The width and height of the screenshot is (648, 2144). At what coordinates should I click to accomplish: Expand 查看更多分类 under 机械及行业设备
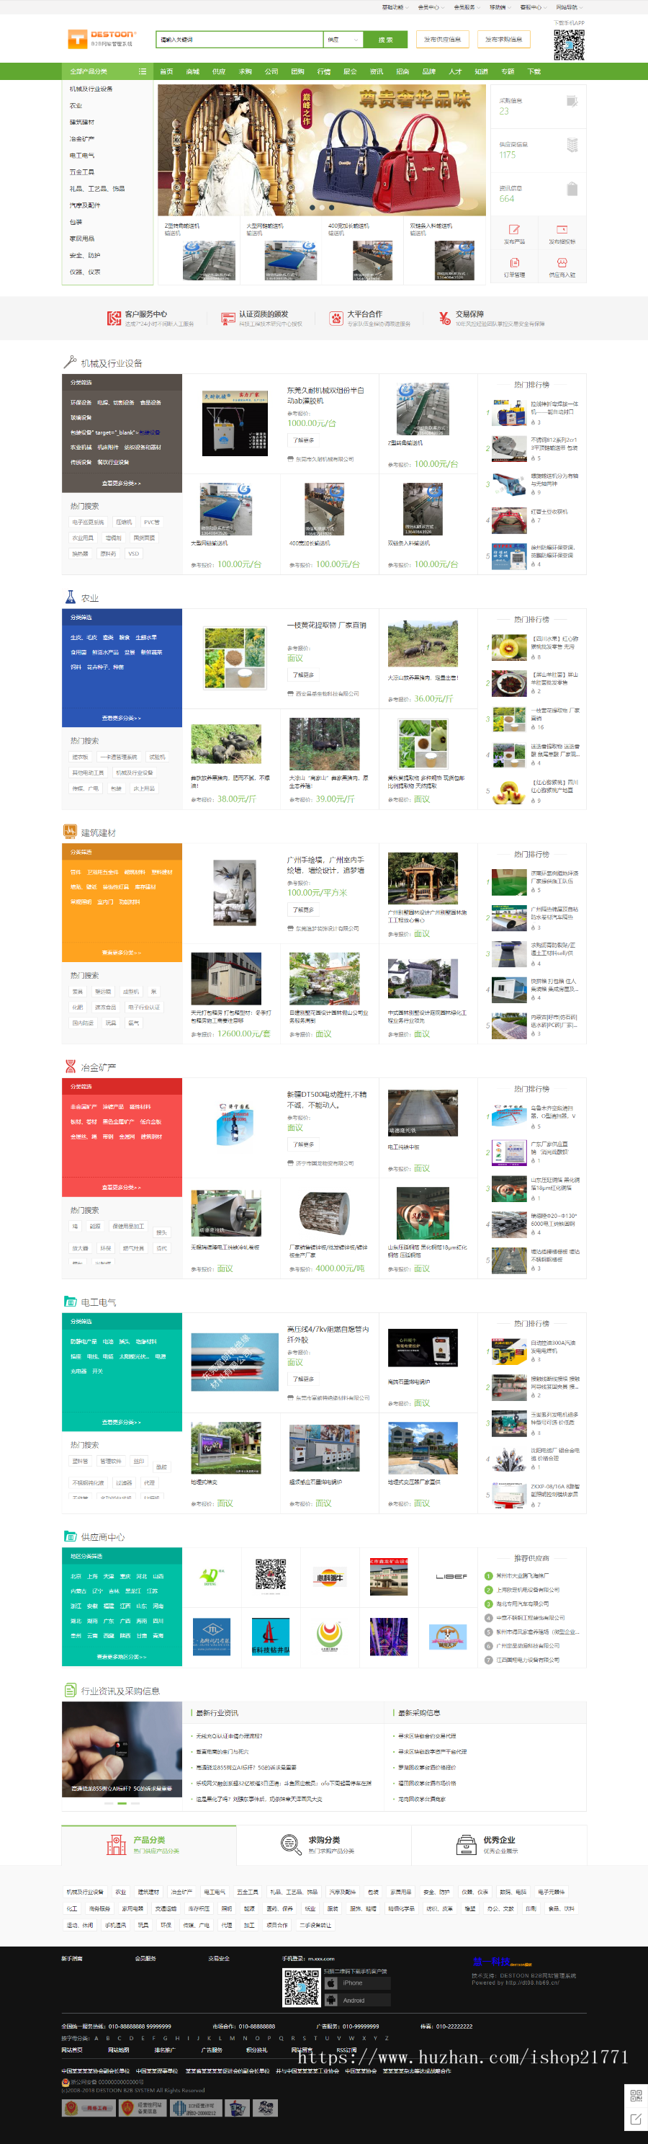(x=122, y=483)
